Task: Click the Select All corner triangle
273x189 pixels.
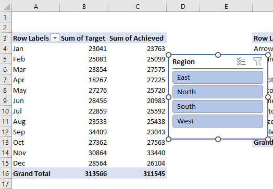Action: click(x=6, y=7)
